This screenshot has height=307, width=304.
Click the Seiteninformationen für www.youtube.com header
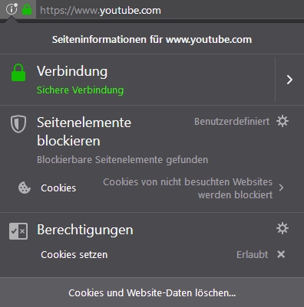(x=152, y=40)
